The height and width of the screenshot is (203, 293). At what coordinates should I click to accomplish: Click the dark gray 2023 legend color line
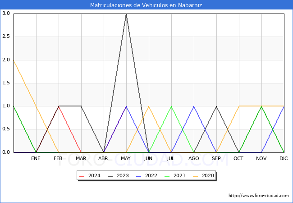click(110, 176)
